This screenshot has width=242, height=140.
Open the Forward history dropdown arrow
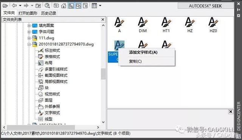[32, 6]
